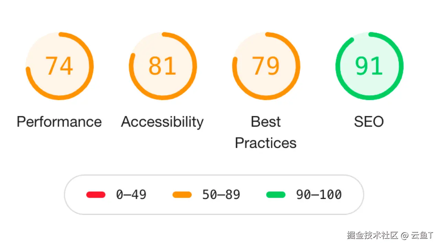Click the 50–89 score range text
The width and height of the screenshot is (440, 247).
(x=221, y=195)
